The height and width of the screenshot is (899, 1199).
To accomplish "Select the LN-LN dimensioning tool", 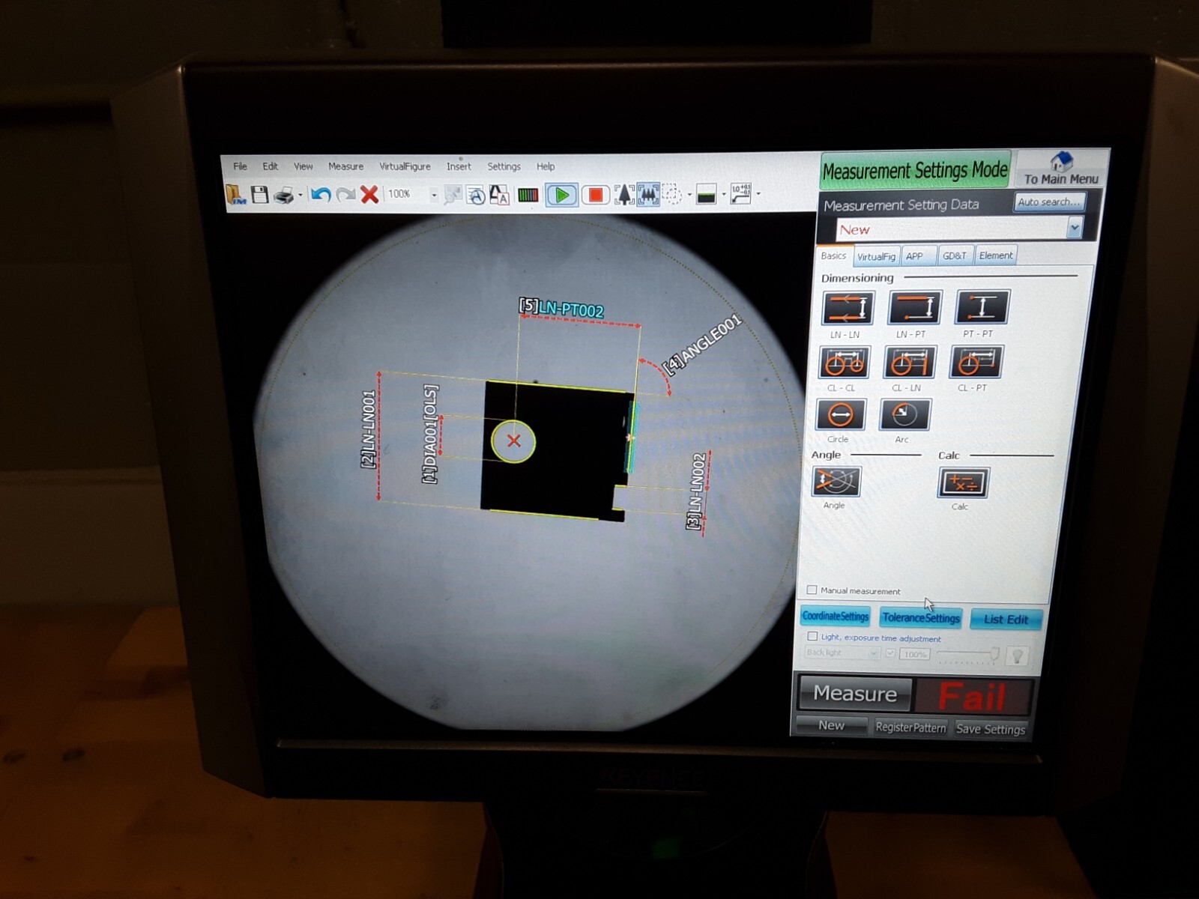I will pos(847,307).
